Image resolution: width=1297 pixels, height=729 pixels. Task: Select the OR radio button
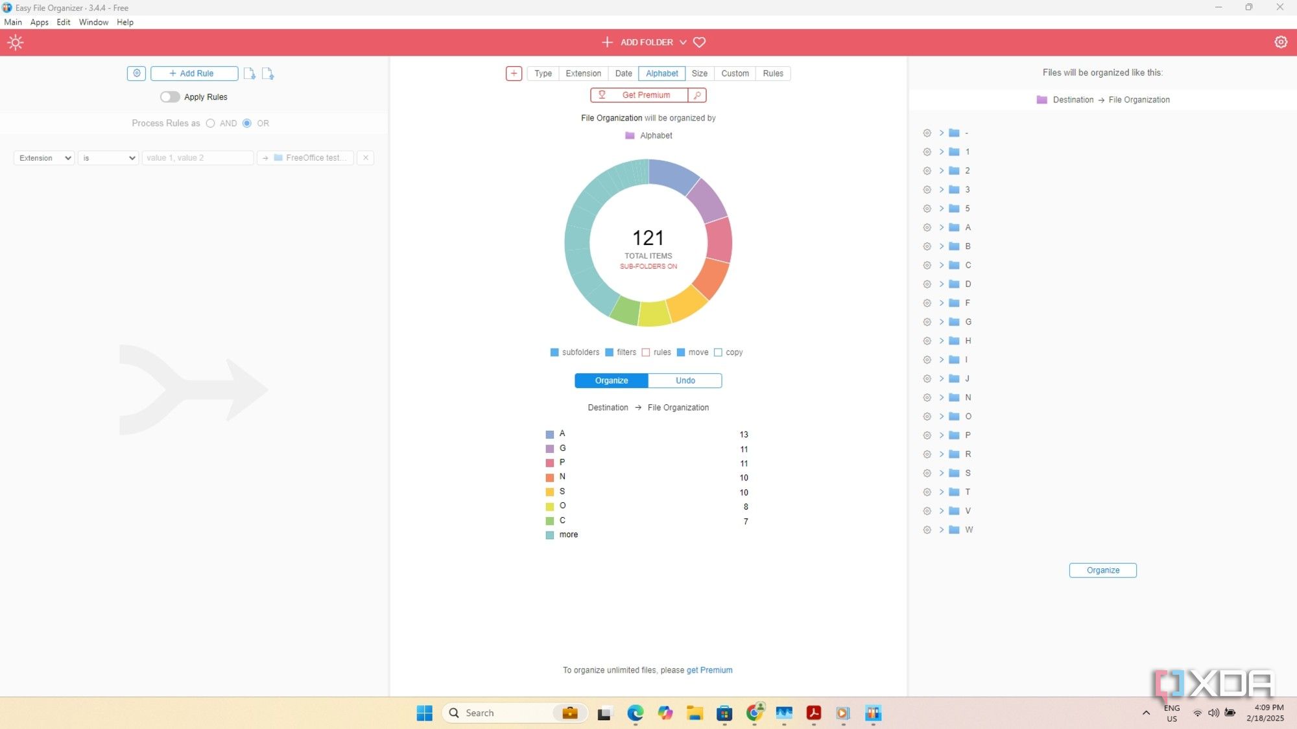coord(246,123)
